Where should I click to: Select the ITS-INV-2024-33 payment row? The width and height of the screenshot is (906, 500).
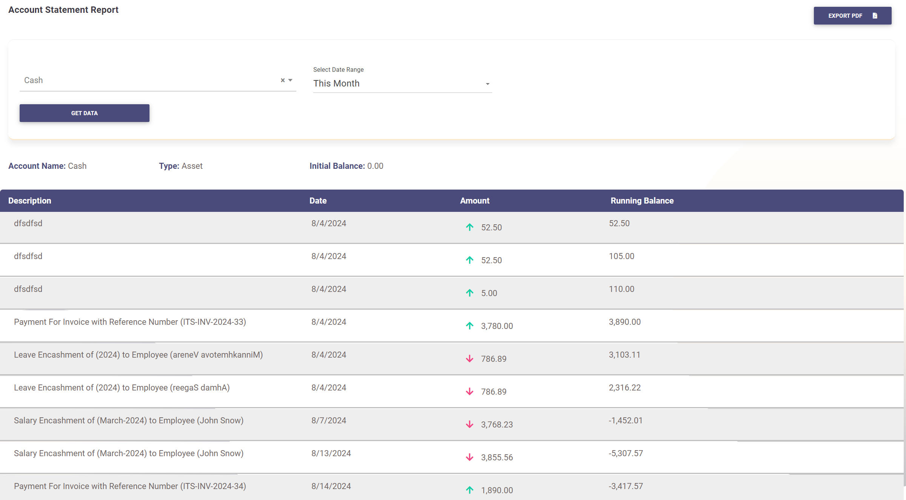click(130, 322)
